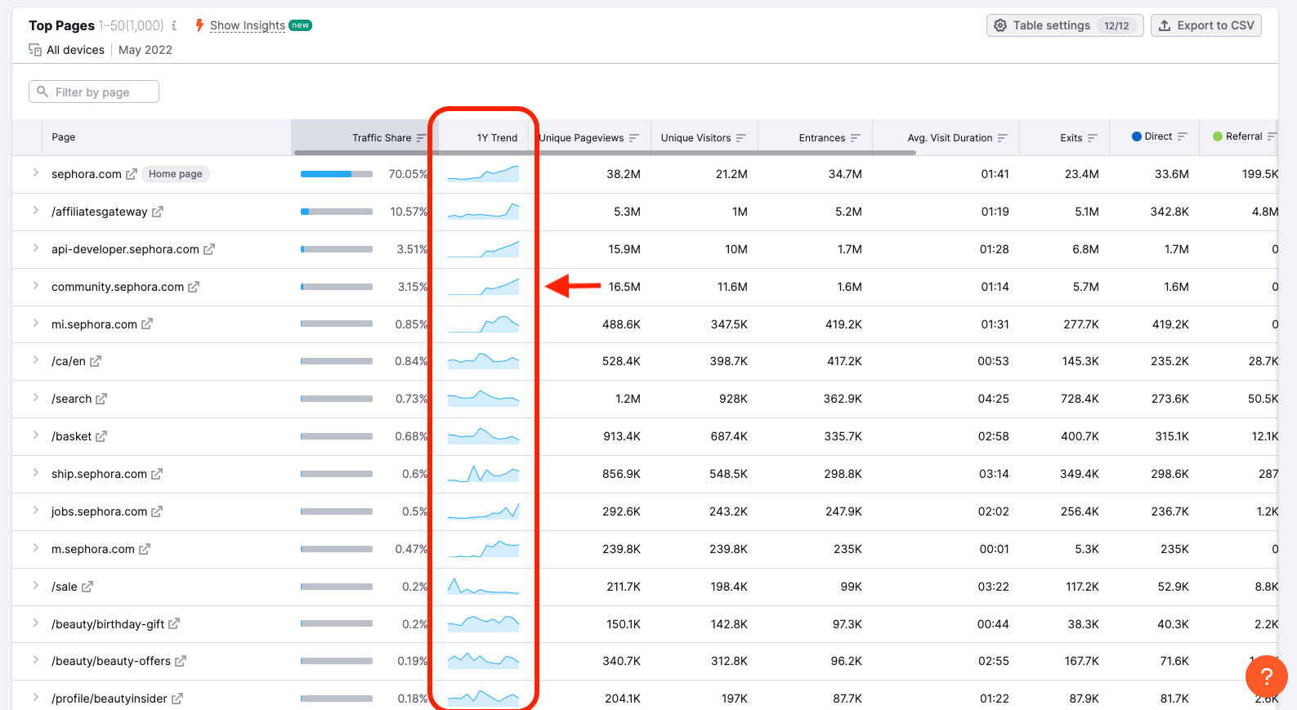This screenshot has width=1297, height=710.
Task: Expand the /search row
Action: [35, 398]
